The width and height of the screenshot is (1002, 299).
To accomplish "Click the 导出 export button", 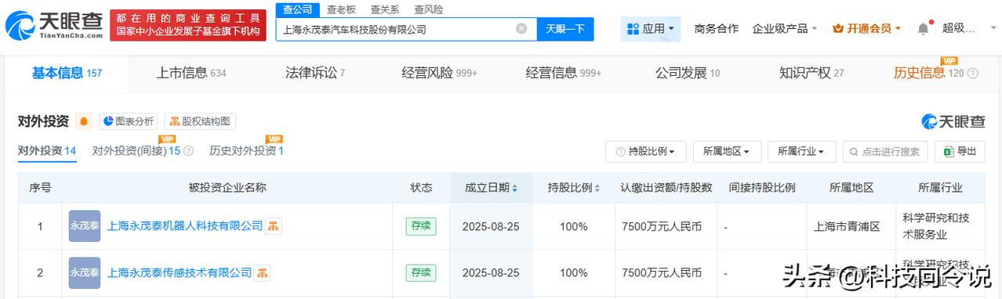I will (x=960, y=152).
